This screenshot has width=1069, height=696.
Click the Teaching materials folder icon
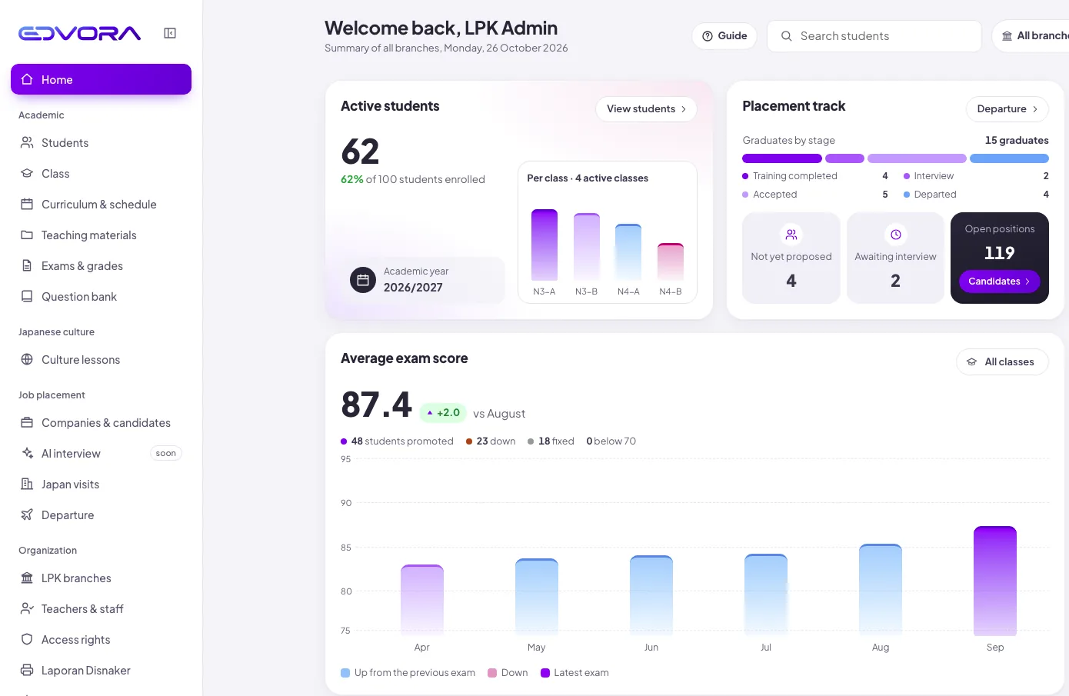tap(27, 235)
